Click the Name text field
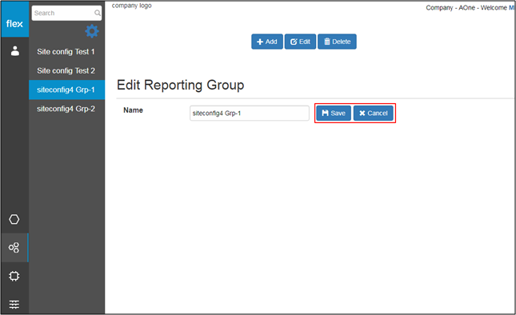516x315 pixels. tap(250, 113)
